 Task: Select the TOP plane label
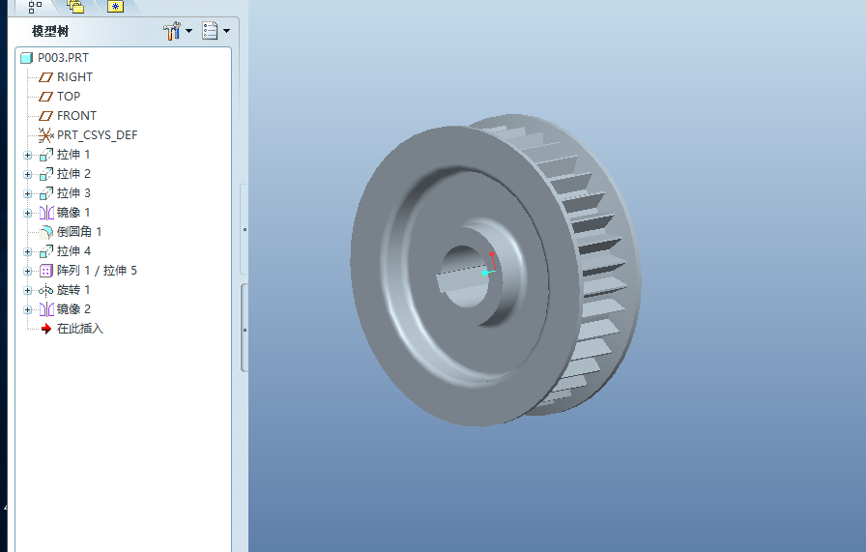69,97
